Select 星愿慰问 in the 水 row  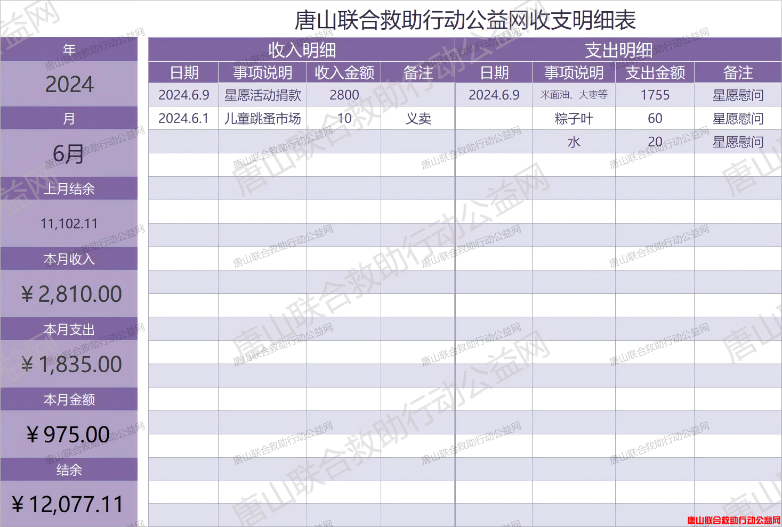point(738,142)
